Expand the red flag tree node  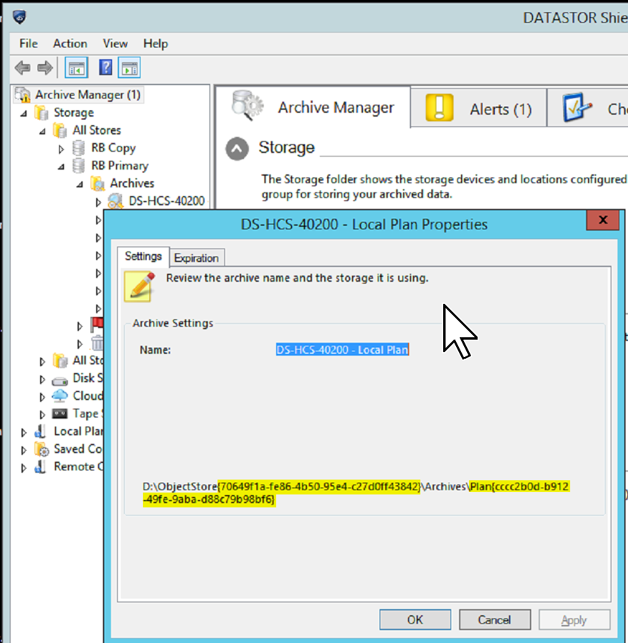point(80,326)
